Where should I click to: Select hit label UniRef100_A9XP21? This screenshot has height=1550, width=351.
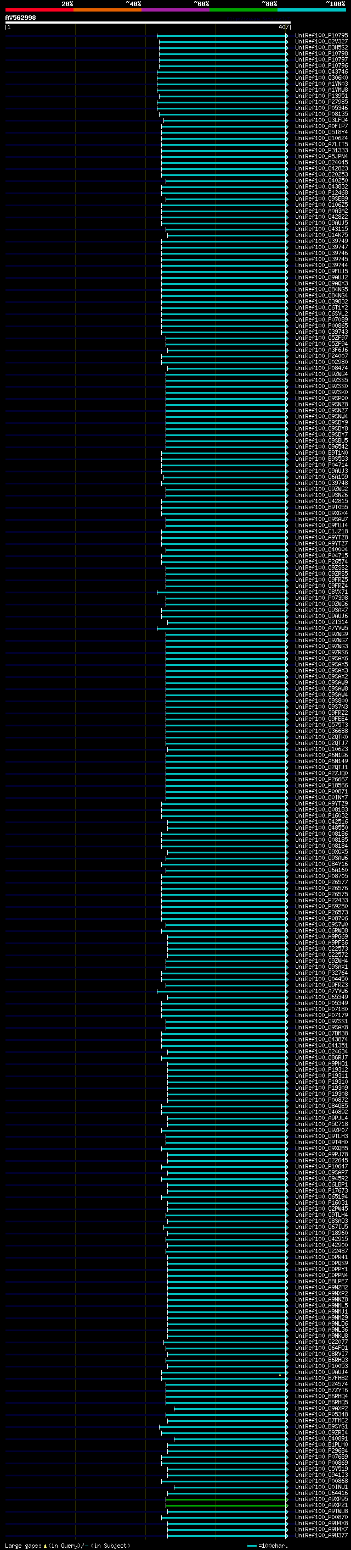[321, 1505]
